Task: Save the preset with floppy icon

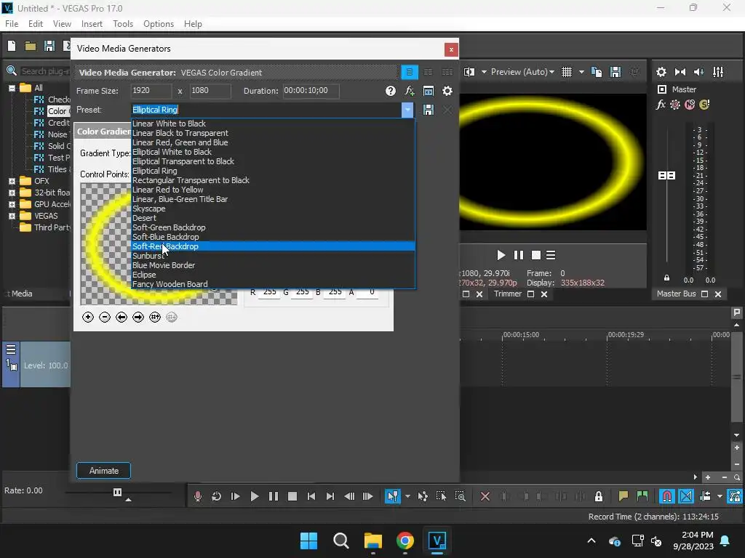Action: tap(429, 110)
